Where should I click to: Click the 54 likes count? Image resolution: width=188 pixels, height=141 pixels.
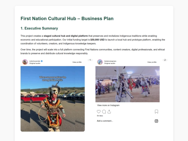click(100, 116)
